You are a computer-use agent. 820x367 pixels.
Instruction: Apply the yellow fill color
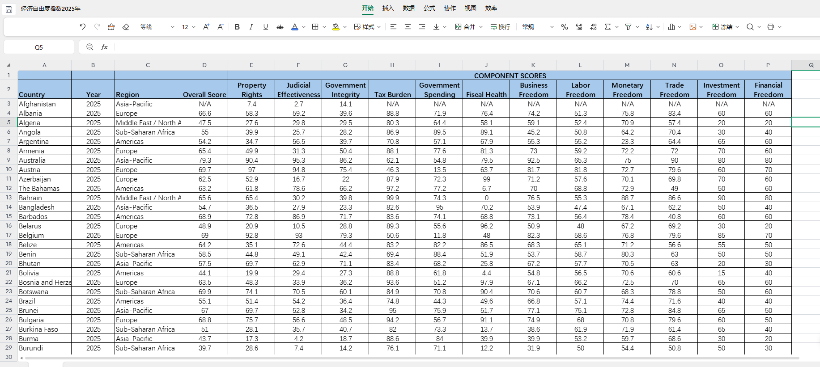tap(336, 27)
